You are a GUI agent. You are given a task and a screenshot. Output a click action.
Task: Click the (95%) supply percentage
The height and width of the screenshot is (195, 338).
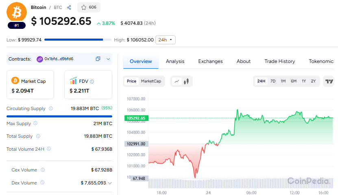(107, 108)
